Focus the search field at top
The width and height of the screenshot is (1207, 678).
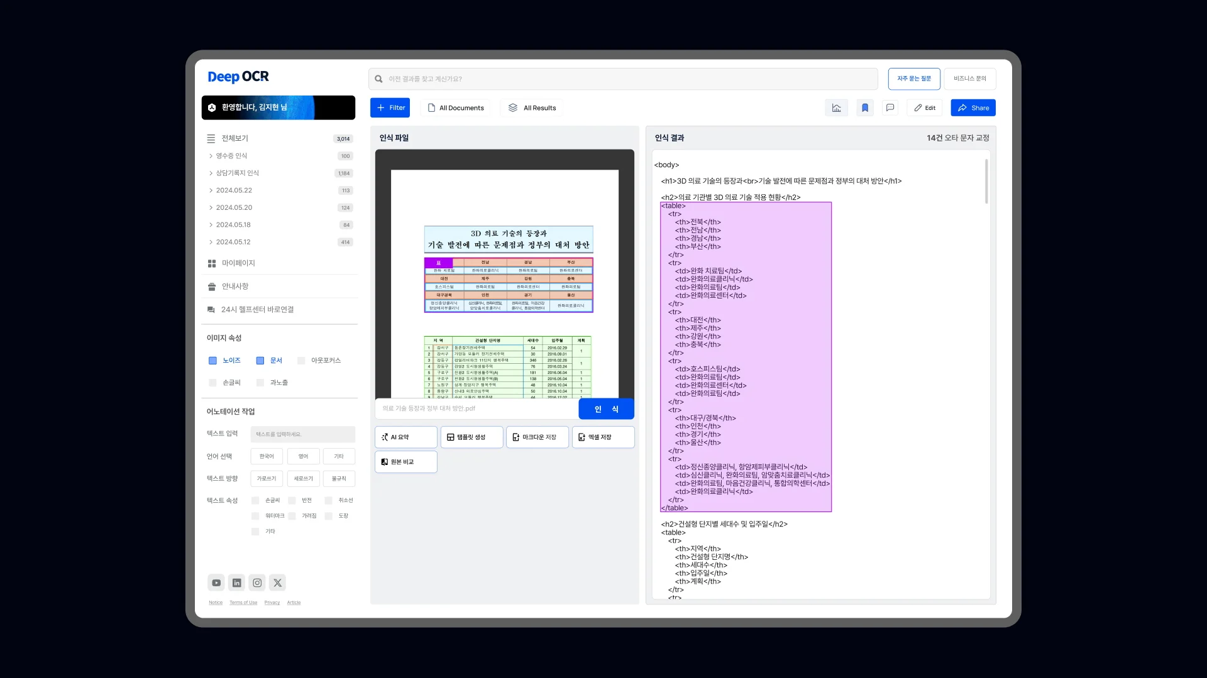(622, 79)
